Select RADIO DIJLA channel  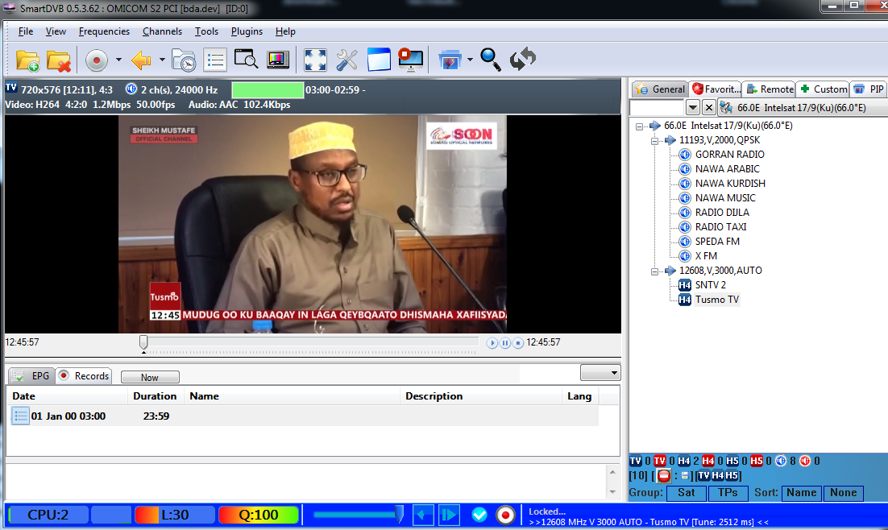pos(722,213)
